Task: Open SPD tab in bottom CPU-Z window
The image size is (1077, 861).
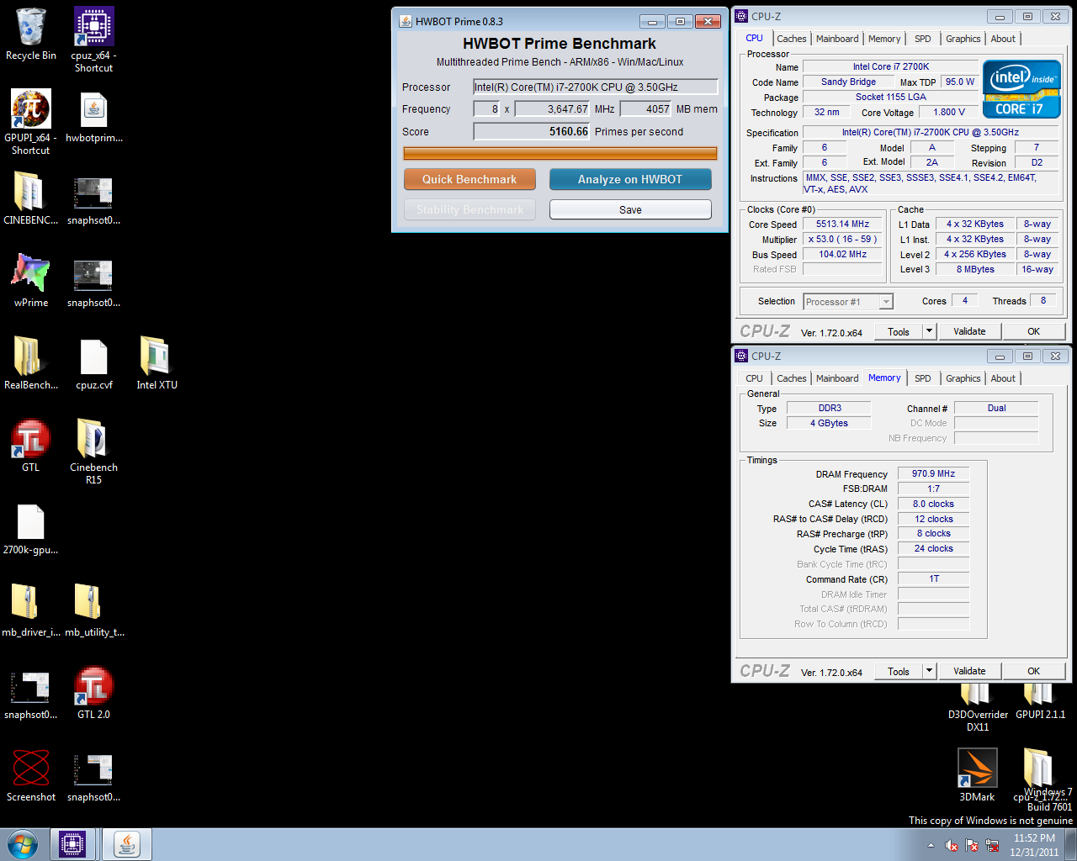Action: pos(923,378)
